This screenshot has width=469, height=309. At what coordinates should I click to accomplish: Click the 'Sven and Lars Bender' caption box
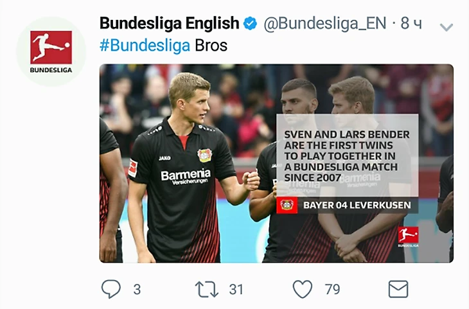[348, 155]
